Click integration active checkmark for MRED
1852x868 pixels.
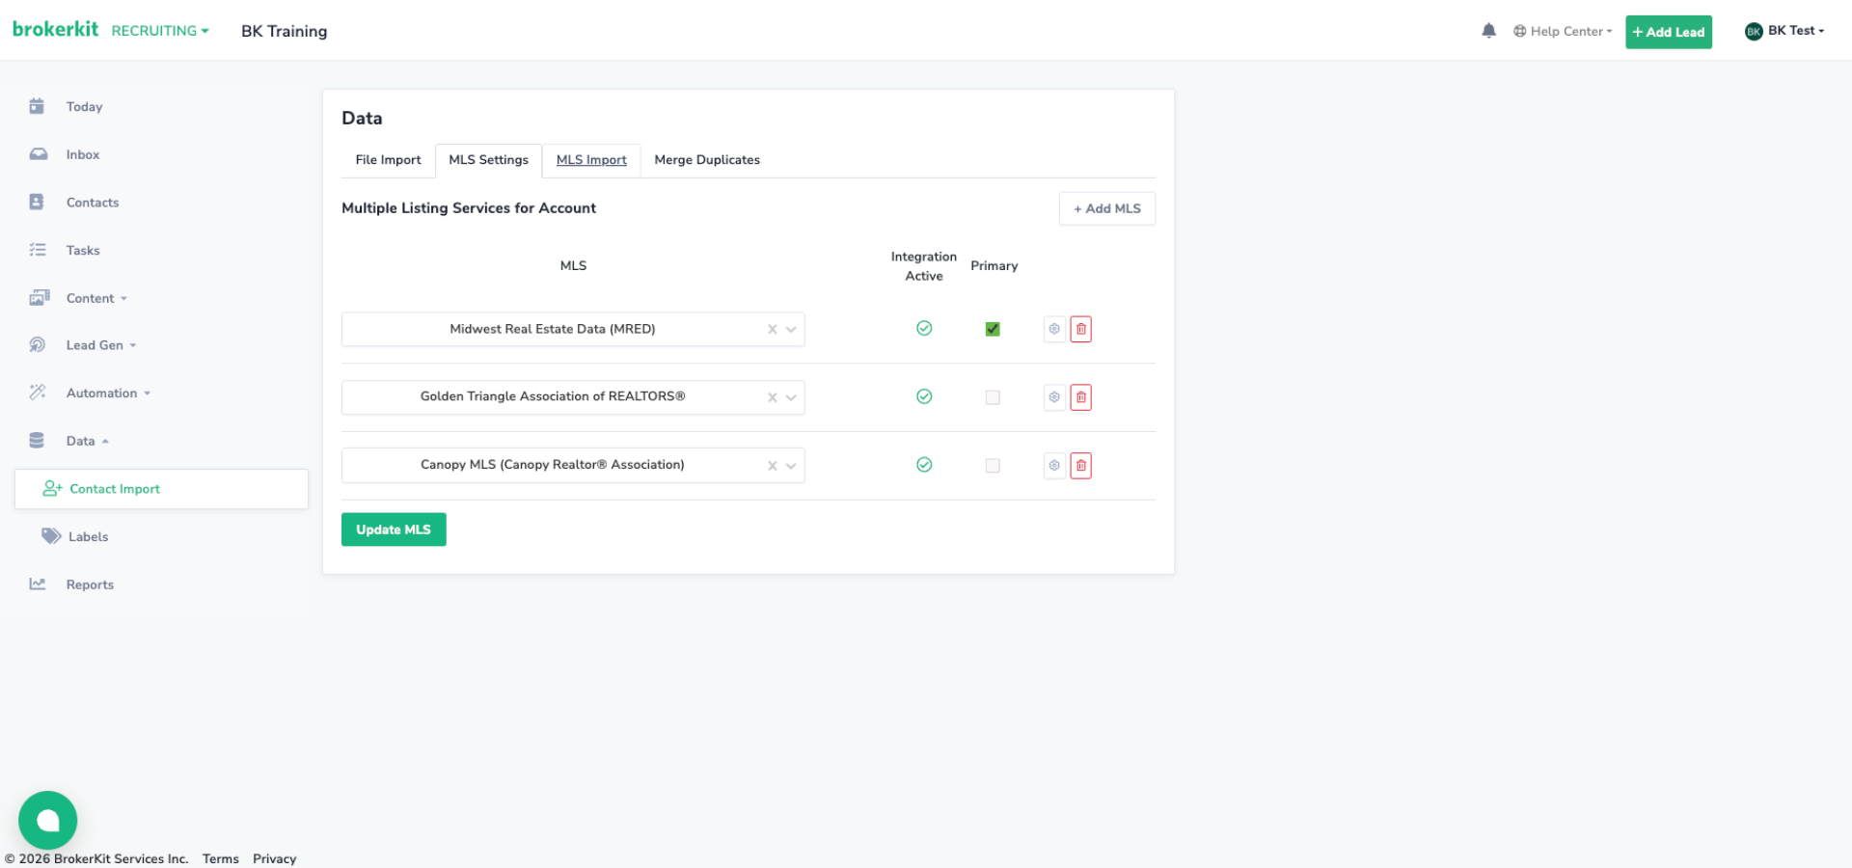pyautogui.click(x=924, y=328)
